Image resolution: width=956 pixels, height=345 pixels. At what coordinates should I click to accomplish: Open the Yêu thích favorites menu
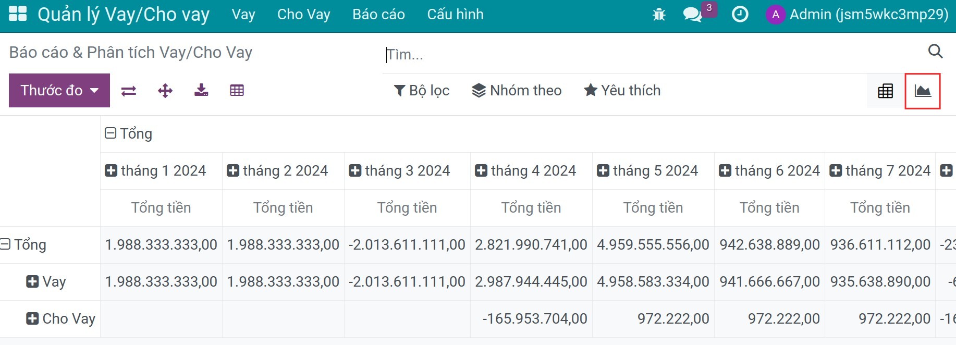pyautogui.click(x=622, y=90)
